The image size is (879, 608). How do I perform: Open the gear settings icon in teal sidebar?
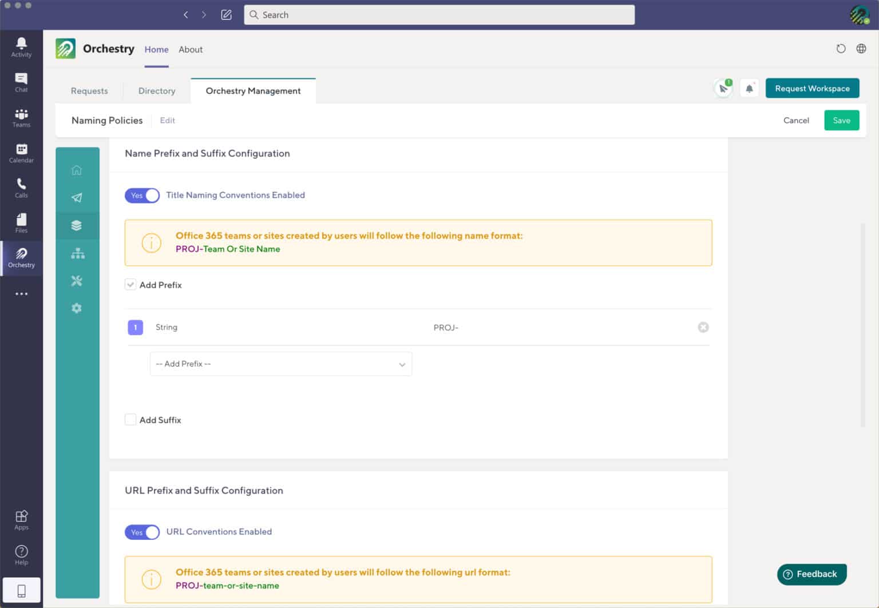[77, 308]
